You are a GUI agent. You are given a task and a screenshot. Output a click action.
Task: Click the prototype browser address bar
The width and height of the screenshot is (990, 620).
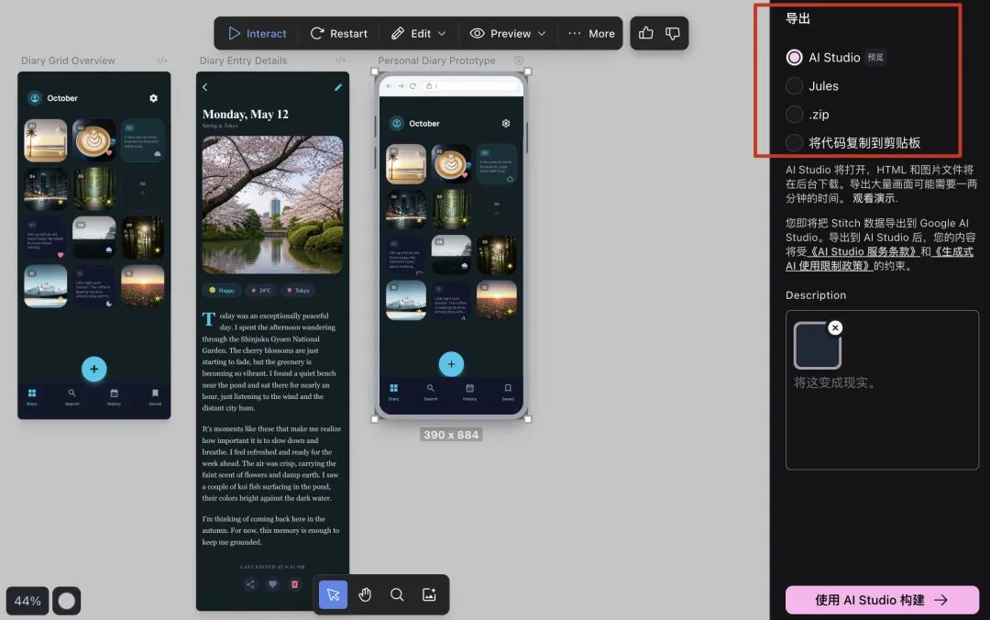pyautogui.click(x=470, y=86)
